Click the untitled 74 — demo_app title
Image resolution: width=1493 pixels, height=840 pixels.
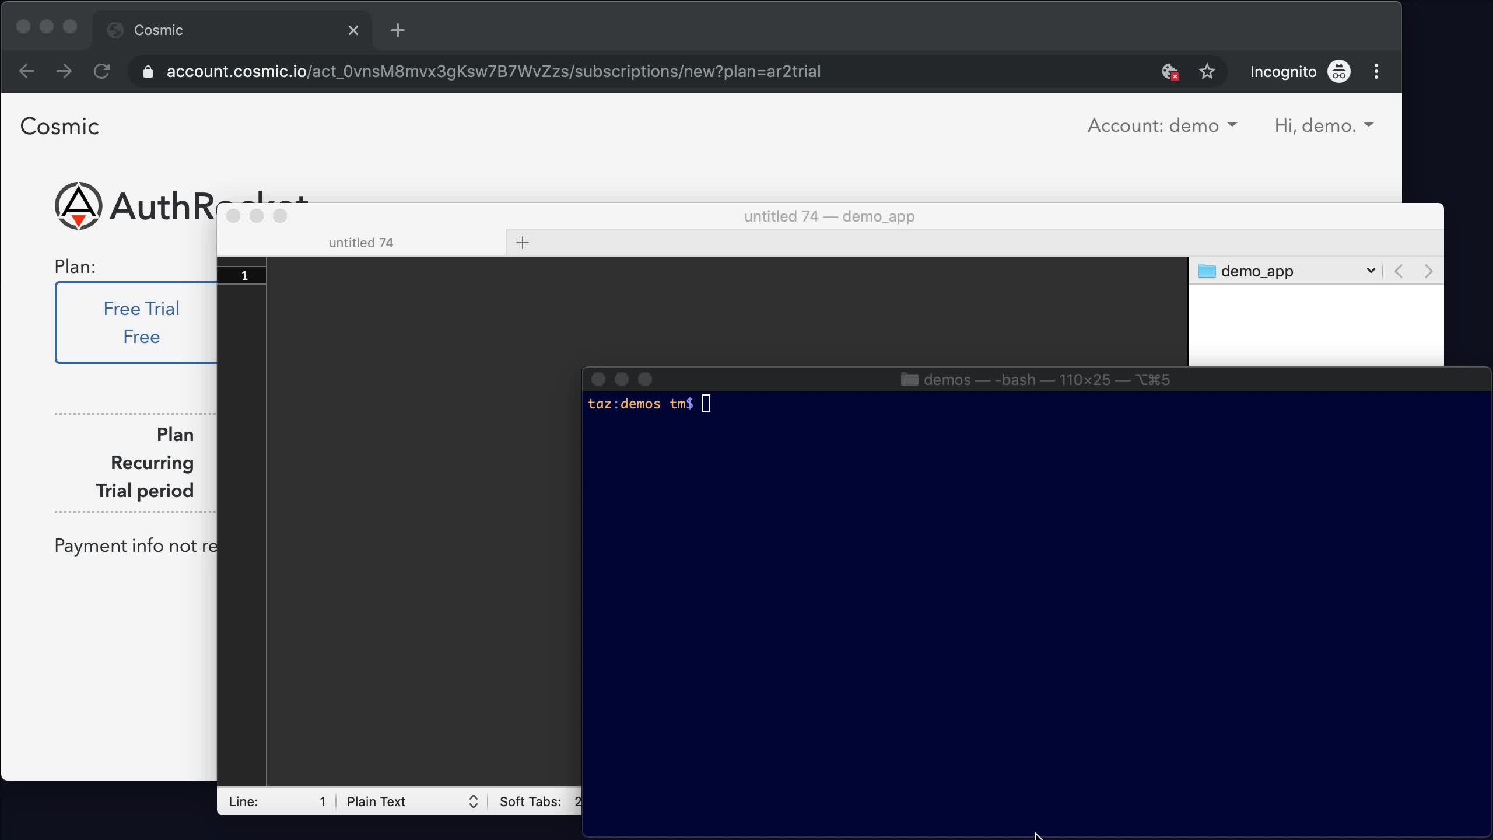click(829, 216)
